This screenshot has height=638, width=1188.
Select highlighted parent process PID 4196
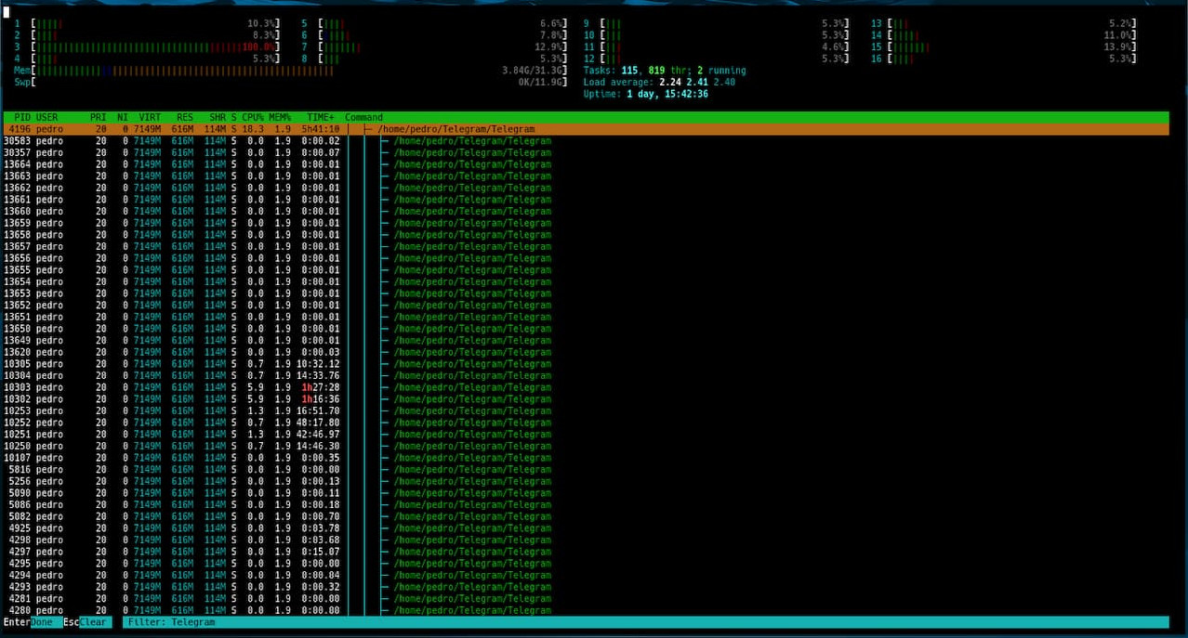click(x=586, y=129)
